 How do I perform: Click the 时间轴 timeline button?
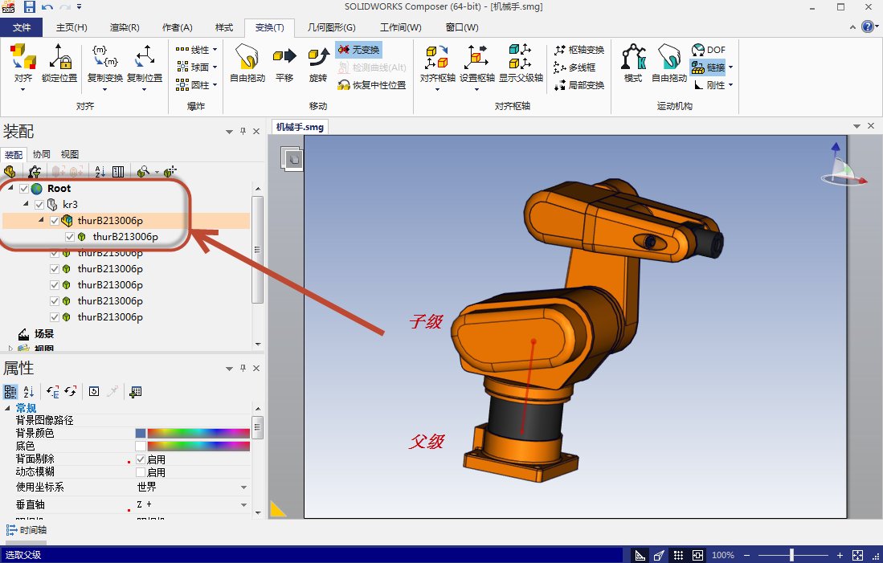(27, 530)
